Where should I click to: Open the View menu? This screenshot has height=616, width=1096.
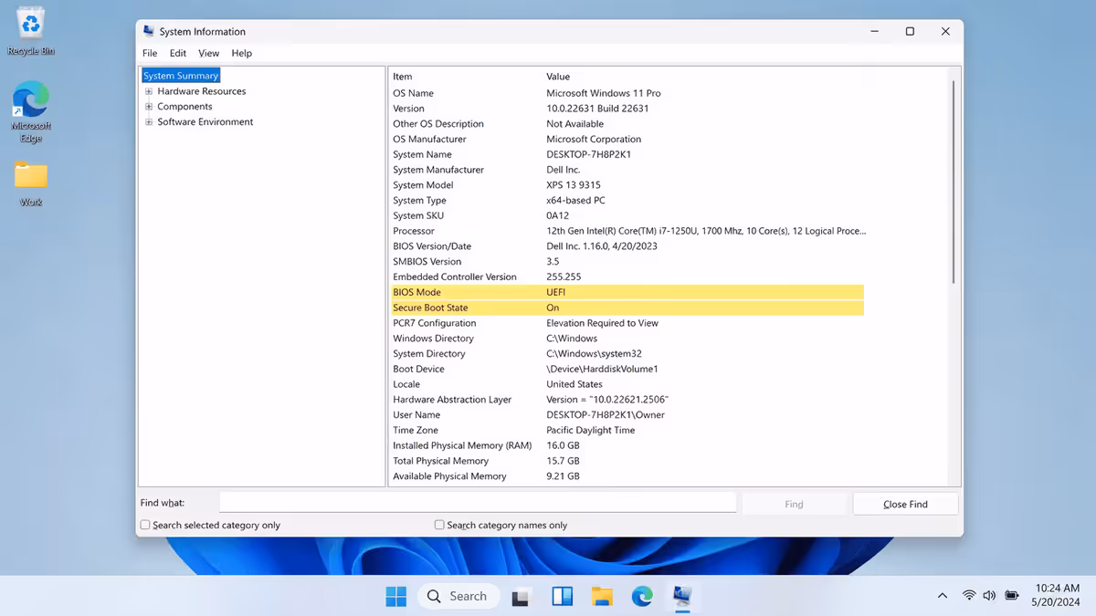(x=209, y=53)
